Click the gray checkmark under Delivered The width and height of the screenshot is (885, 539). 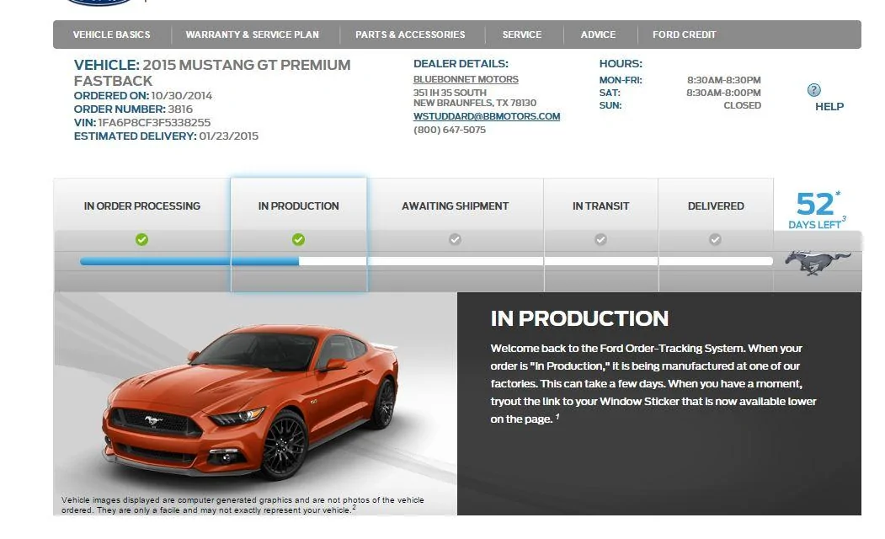[715, 239]
